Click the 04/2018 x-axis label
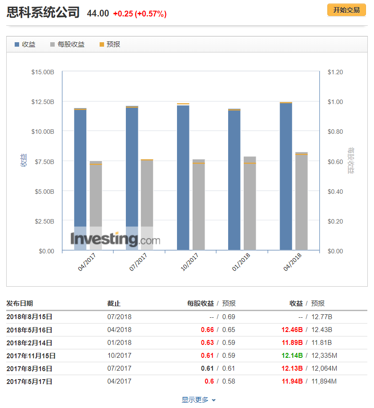Screen dimensions: 374x408 tap(292, 262)
